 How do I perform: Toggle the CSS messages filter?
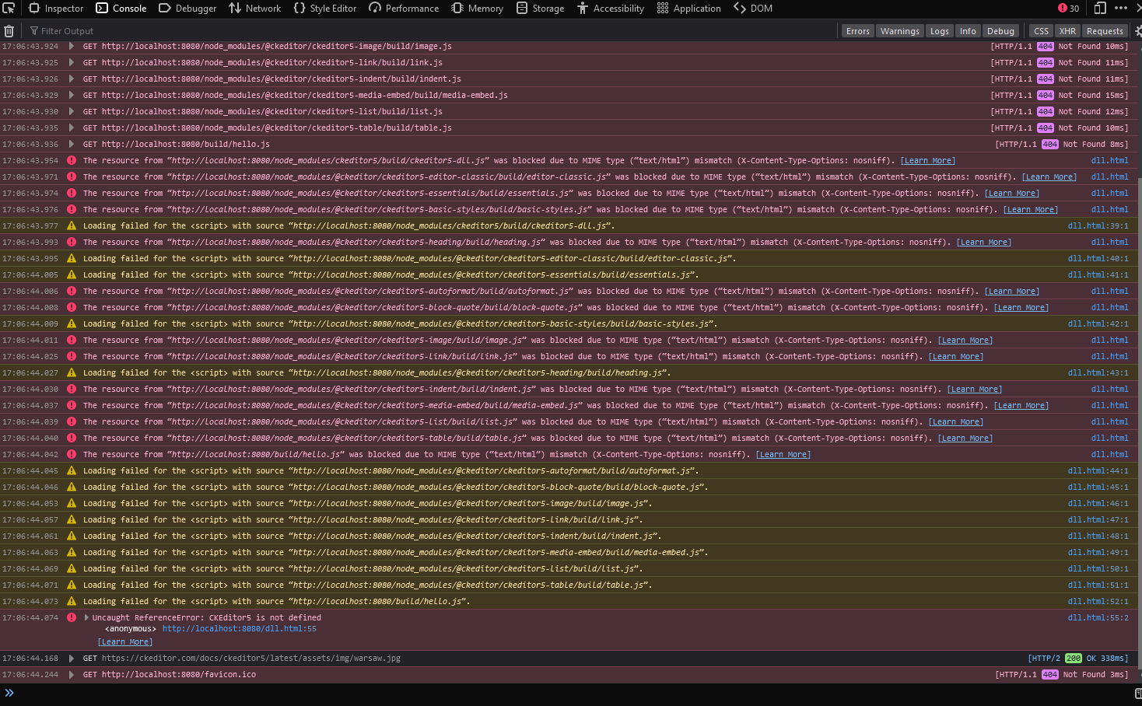coord(1041,31)
